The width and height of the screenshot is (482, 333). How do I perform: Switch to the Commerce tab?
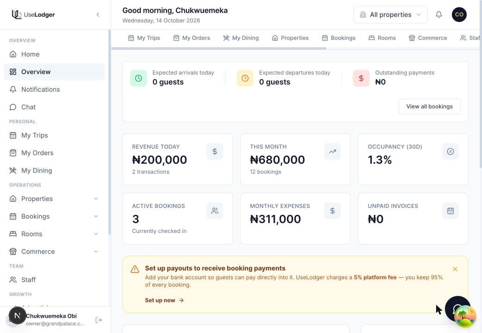[x=428, y=38]
